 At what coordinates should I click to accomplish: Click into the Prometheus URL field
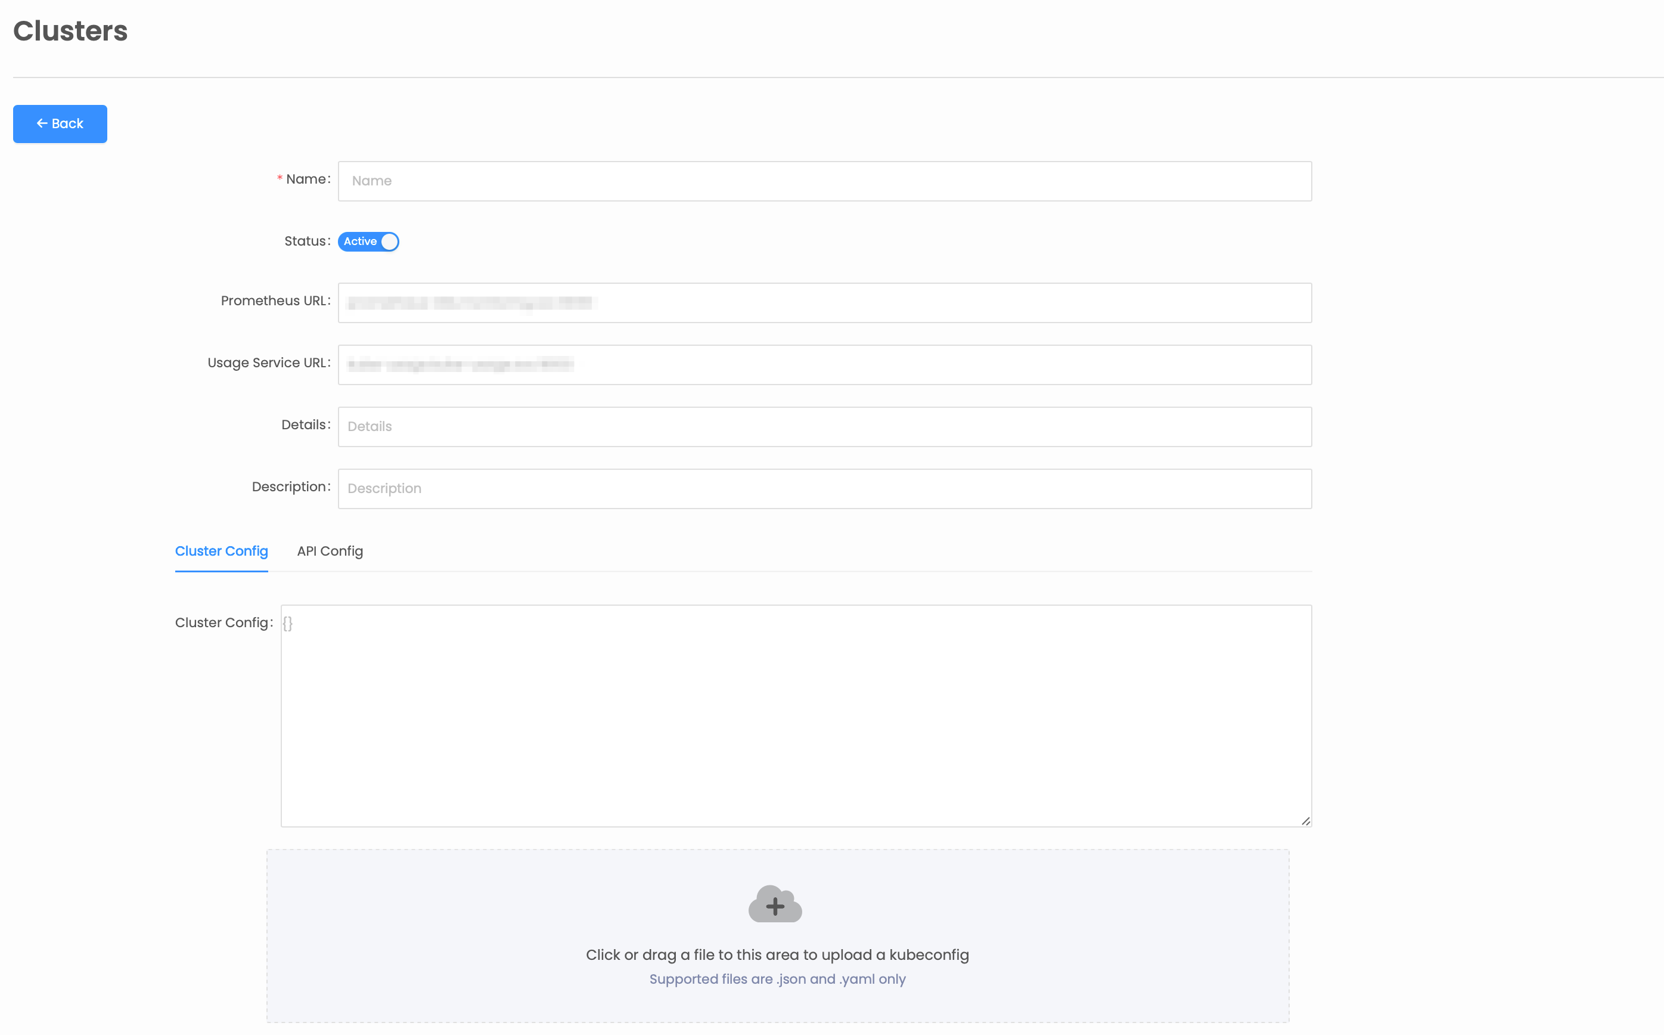tap(824, 302)
